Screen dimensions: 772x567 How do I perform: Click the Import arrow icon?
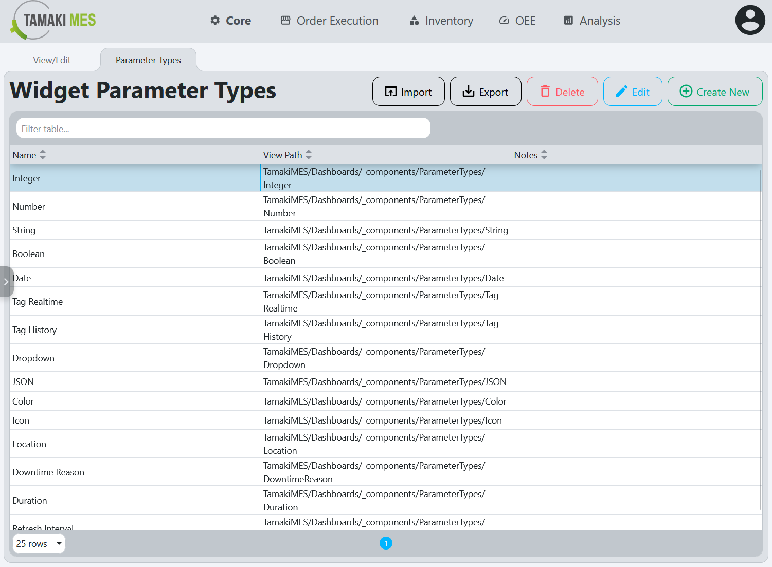[391, 91]
